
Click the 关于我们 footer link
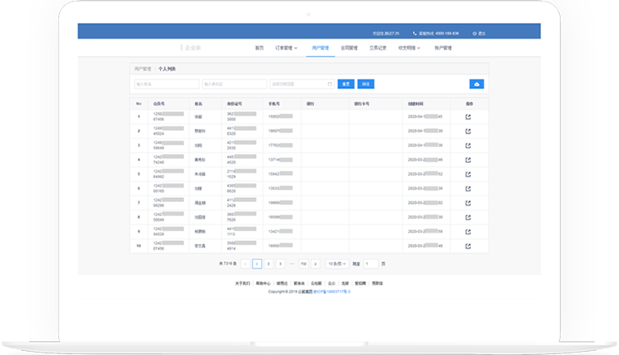point(243,284)
